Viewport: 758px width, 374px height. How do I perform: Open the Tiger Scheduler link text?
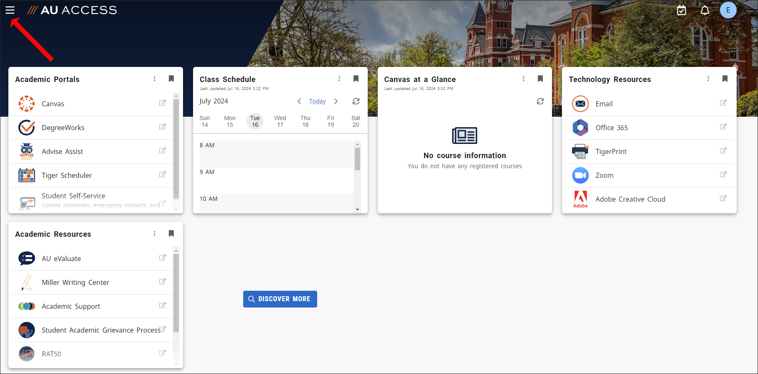[x=67, y=175]
